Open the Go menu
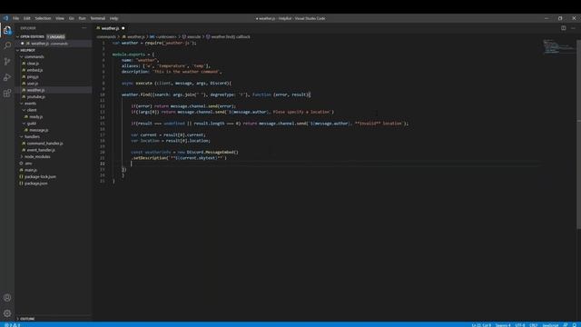The height and width of the screenshot is (327, 581). (x=71, y=18)
